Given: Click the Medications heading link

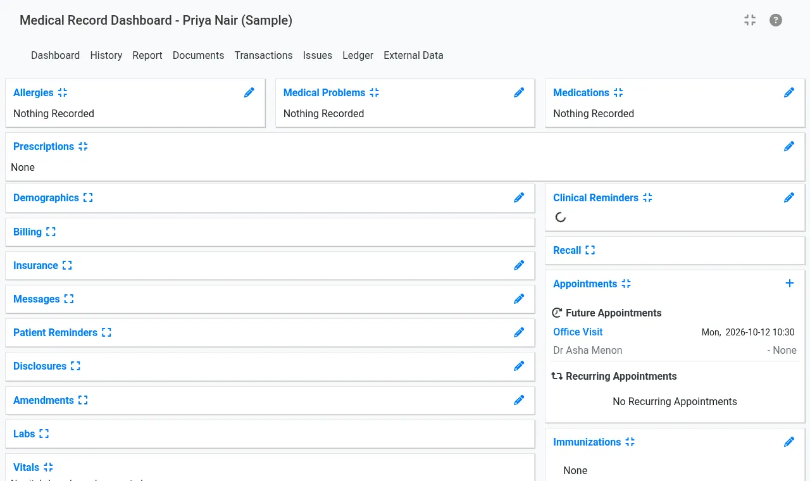Looking at the screenshot, I should (581, 92).
